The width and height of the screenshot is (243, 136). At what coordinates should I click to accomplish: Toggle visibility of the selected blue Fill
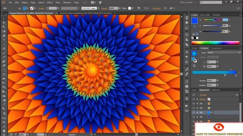coord(194,113)
